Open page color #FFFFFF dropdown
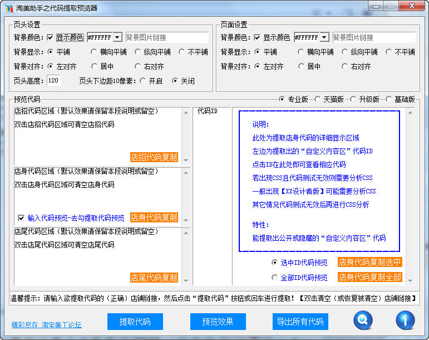This screenshot has width=429, height=340. pyautogui.click(x=324, y=37)
